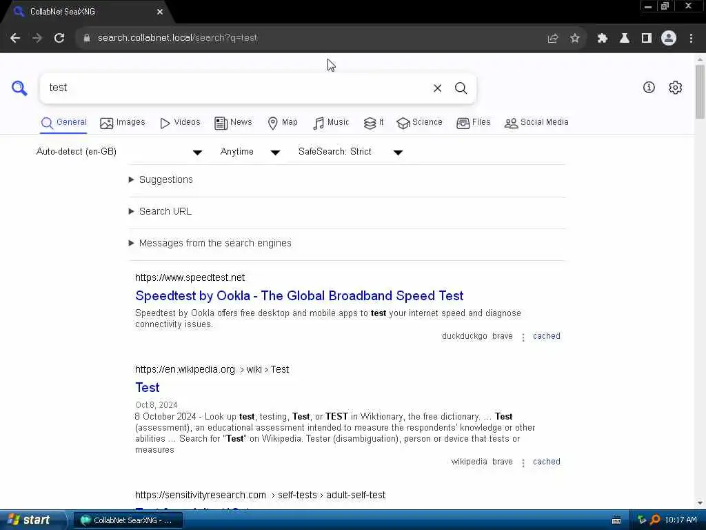Viewport: 706px width, 530px height.
Task: Open the Chrome profile avatar
Action: (669, 38)
